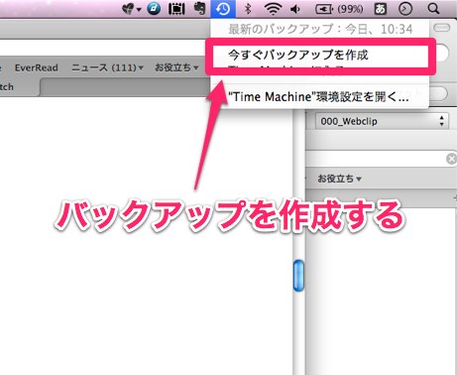This screenshot has width=457, height=375.
Task: Open the clock icon in menu bar
Action: [405, 9]
